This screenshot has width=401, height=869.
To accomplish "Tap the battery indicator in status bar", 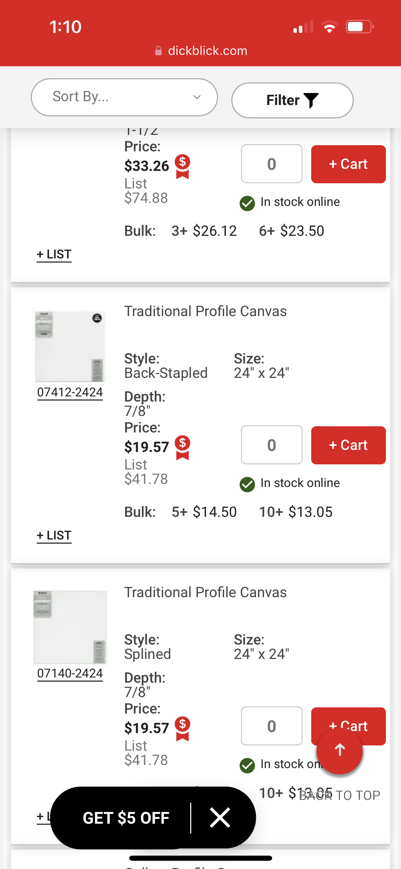I will click(359, 27).
